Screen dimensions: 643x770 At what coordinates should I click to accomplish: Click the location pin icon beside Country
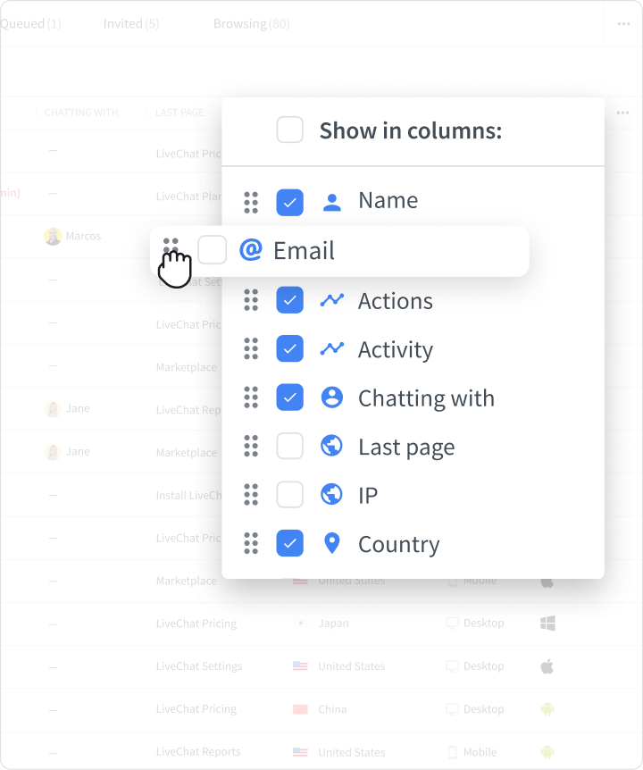coord(331,543)
